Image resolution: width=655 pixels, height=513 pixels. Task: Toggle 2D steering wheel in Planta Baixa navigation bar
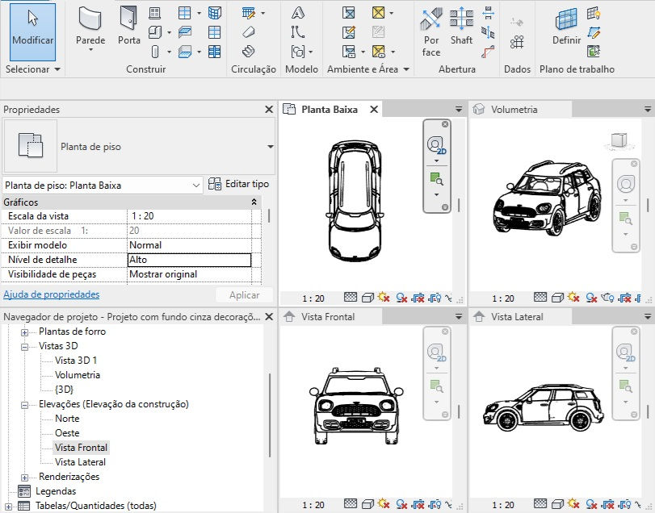pyautogui.click(x=436, y=145)
